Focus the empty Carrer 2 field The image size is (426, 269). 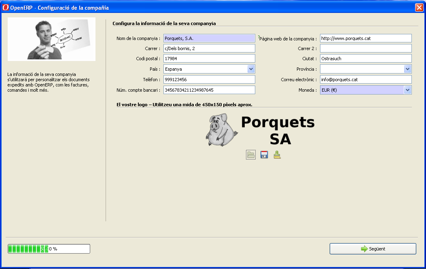point(365,48)
